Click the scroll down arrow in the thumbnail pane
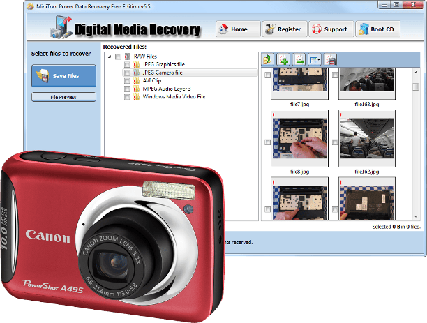This screenshot has height=323, width=427. pyautogui.click(x=416, y=216)
